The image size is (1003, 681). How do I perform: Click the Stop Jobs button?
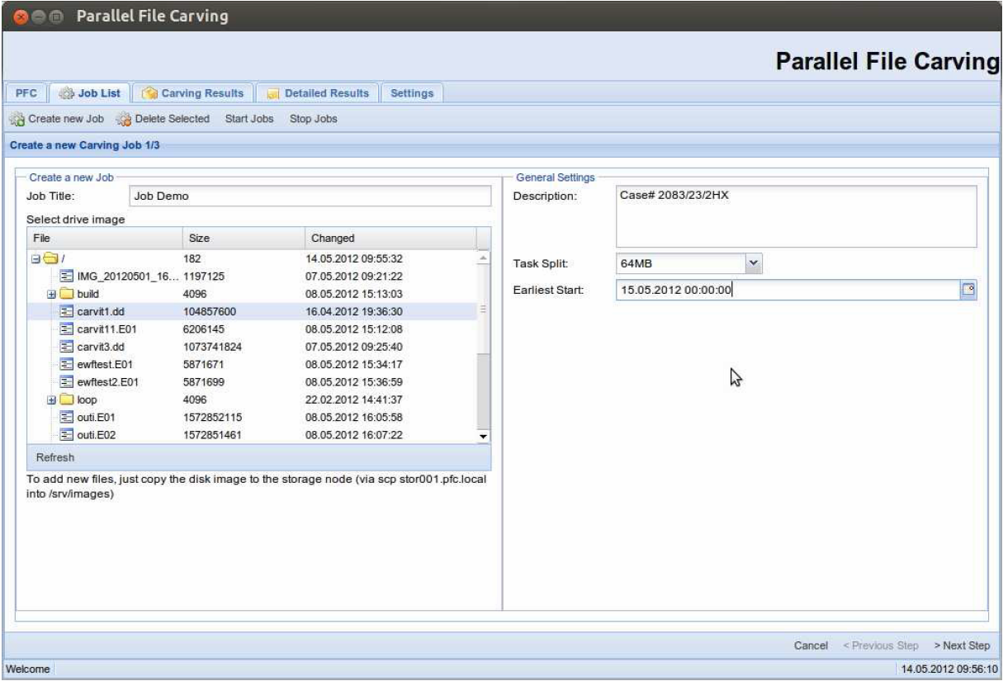pos(314,119)
